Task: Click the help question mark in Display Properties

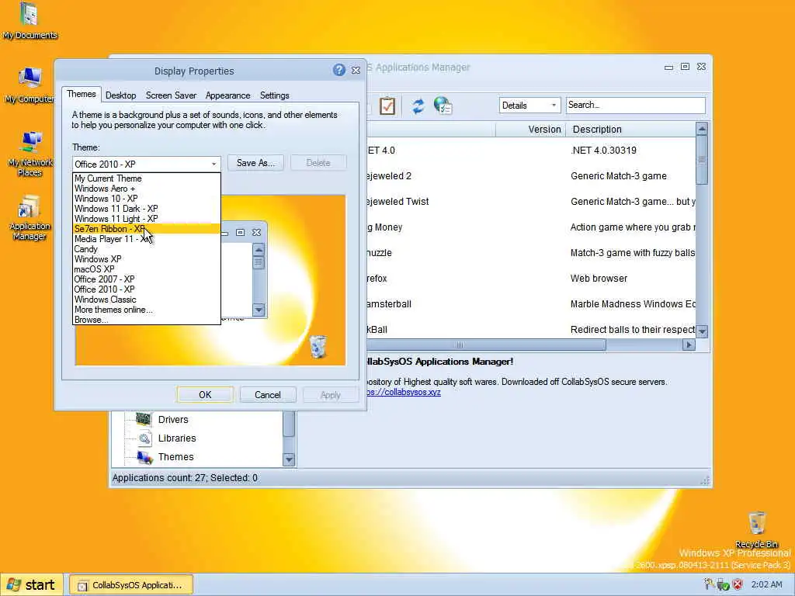Action: click(339, 70)
